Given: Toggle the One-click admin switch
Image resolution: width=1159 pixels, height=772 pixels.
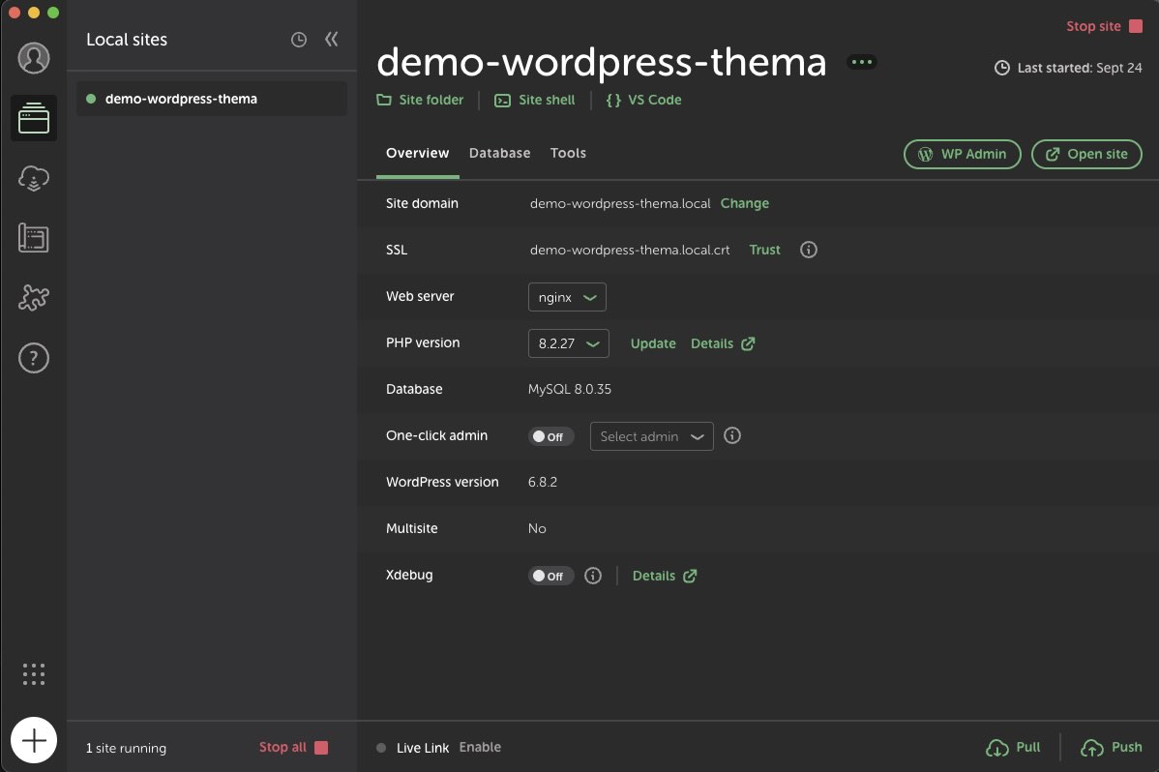Looking at the screenshot, I should (550, 436).
